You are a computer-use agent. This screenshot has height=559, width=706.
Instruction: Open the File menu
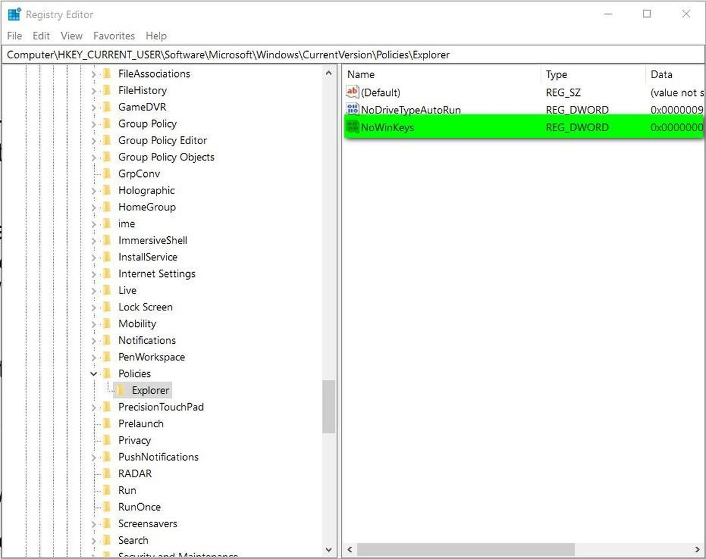click(x=15, y=36)
